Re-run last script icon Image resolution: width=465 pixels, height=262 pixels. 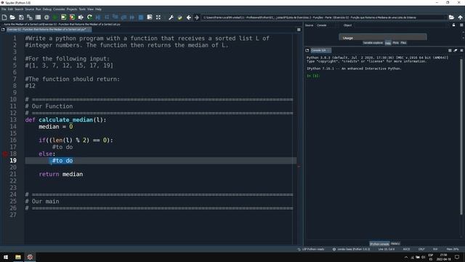pyautogui.click(x=89, y=17)
